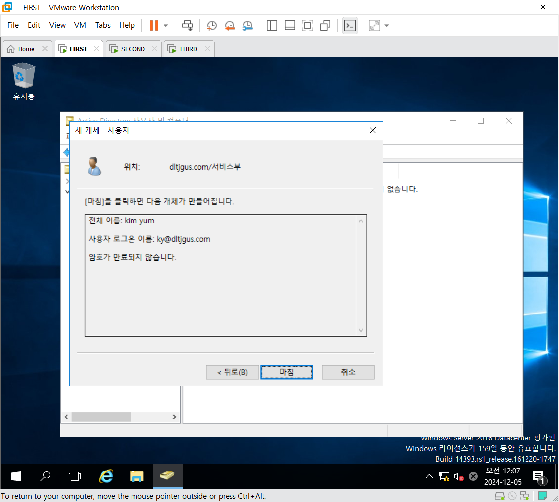Click Send Ctrl+Alt+Del toolbar icon
Screen dimensions: 559x502
click(188, 25)
